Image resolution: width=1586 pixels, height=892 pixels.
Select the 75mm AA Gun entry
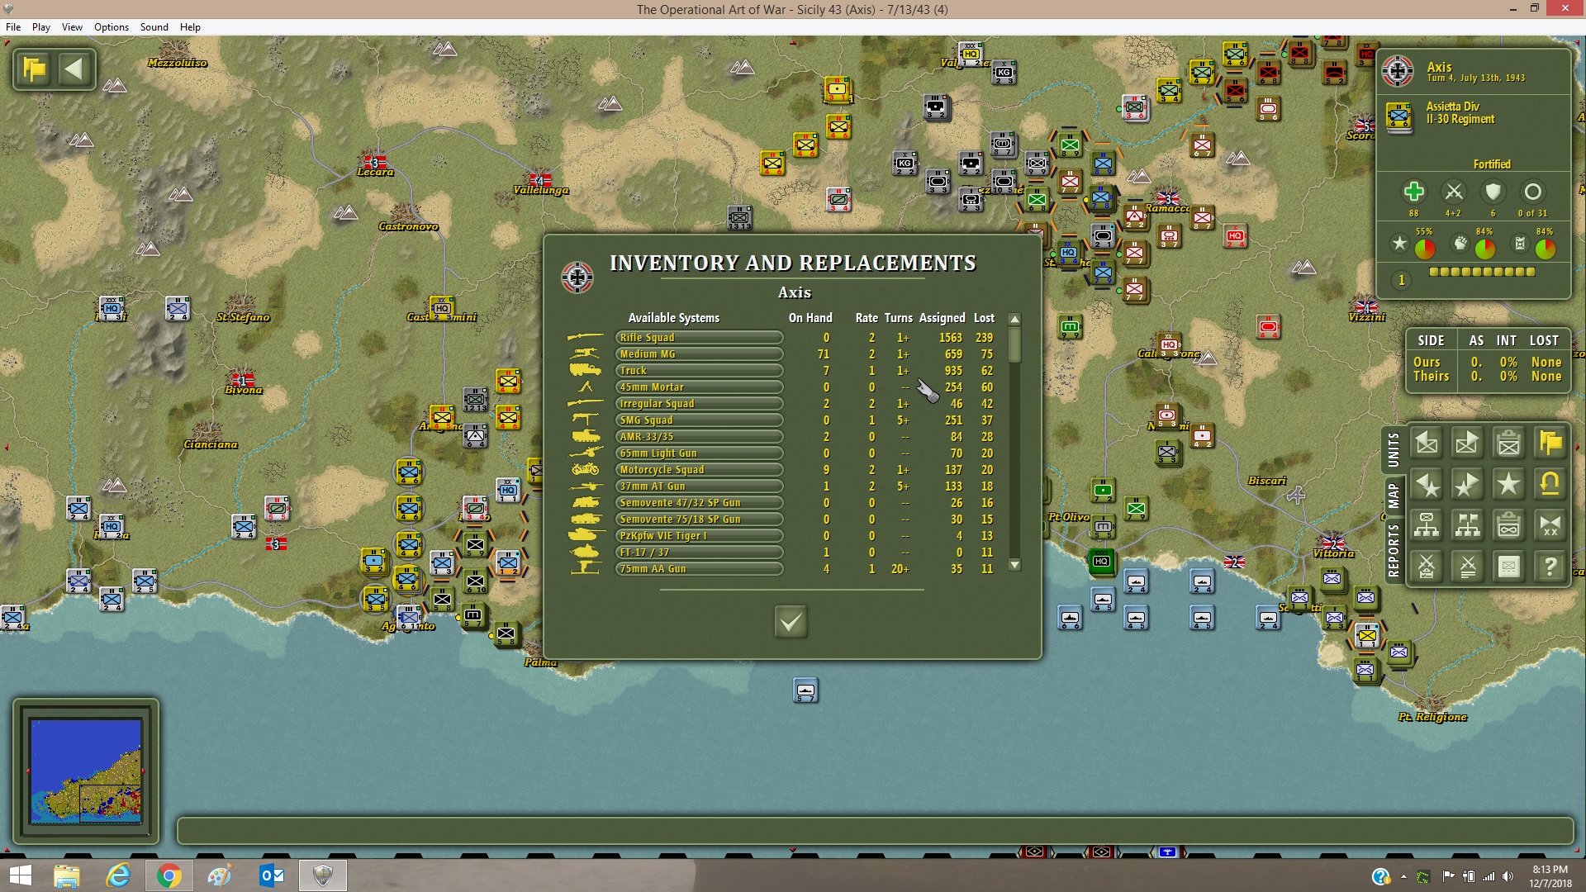(699, 568)
